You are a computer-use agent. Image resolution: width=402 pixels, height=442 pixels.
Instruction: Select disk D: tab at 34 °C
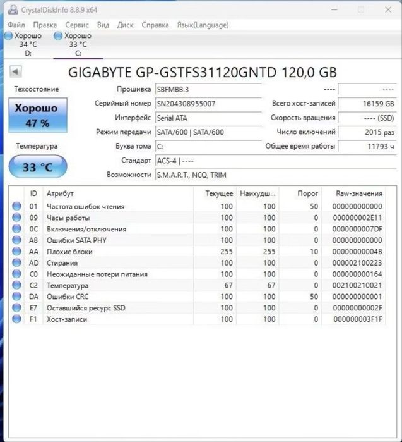point(28,44)
